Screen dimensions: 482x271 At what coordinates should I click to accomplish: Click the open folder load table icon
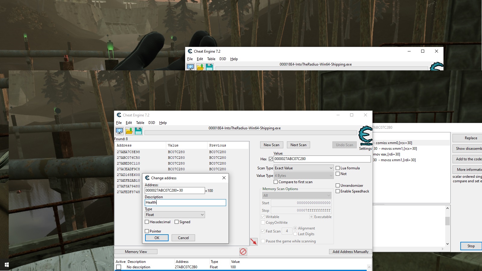(x=129, y=131)
